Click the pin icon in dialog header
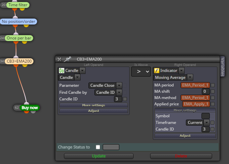Screen dimensions: 229x164 67,59
